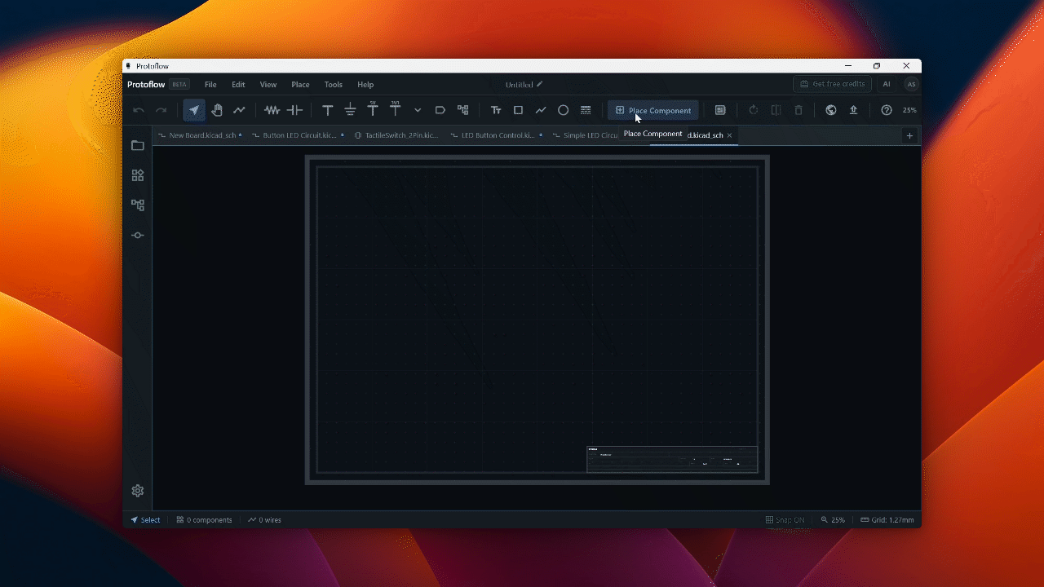The image size is (1044, 587).
Task: Place a net label tag
Action: 440,110
